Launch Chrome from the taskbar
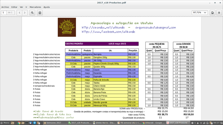Viewport: 223px width, 125px height. point(19,123)
